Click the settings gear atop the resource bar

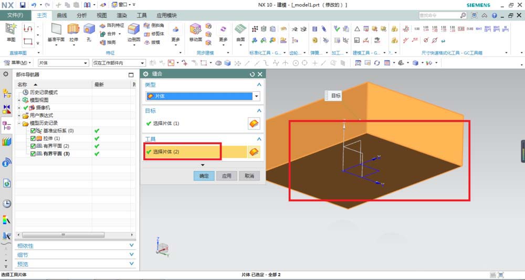tap(6, 73)
